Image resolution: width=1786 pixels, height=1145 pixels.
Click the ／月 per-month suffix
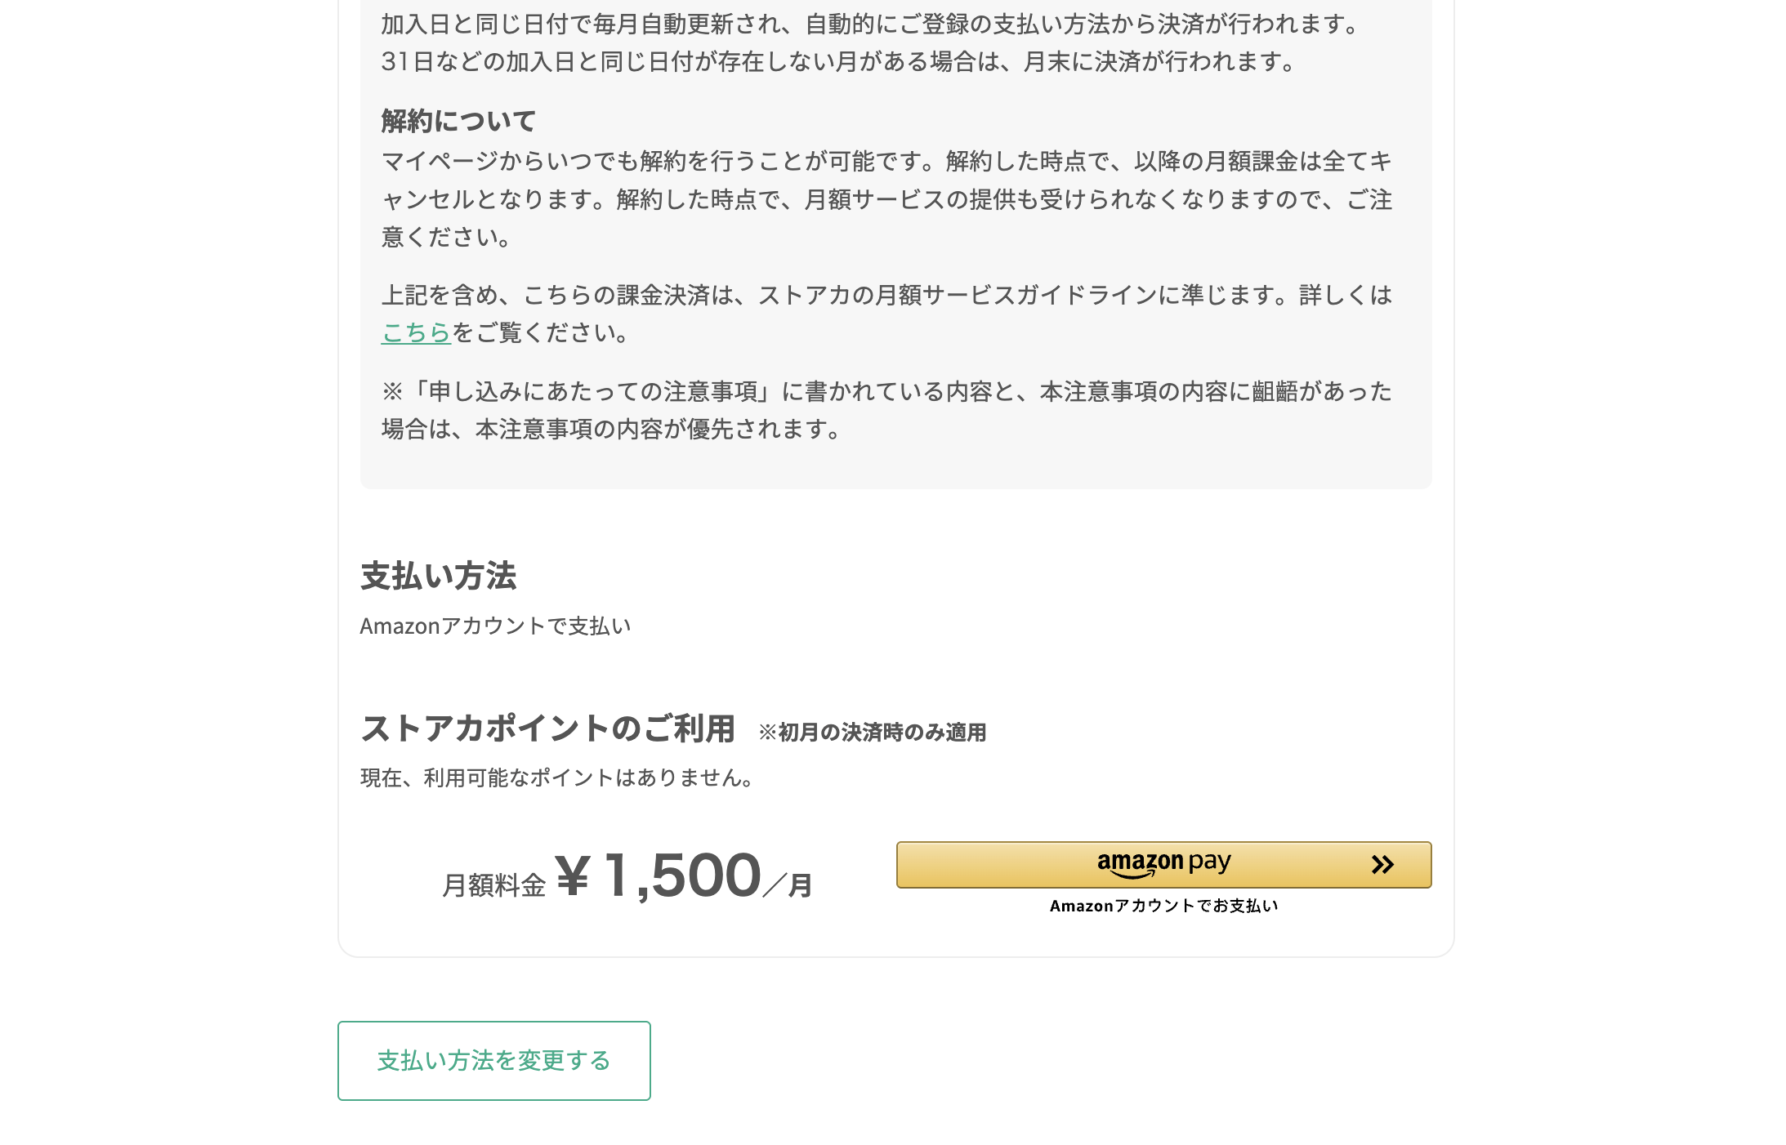788,884
